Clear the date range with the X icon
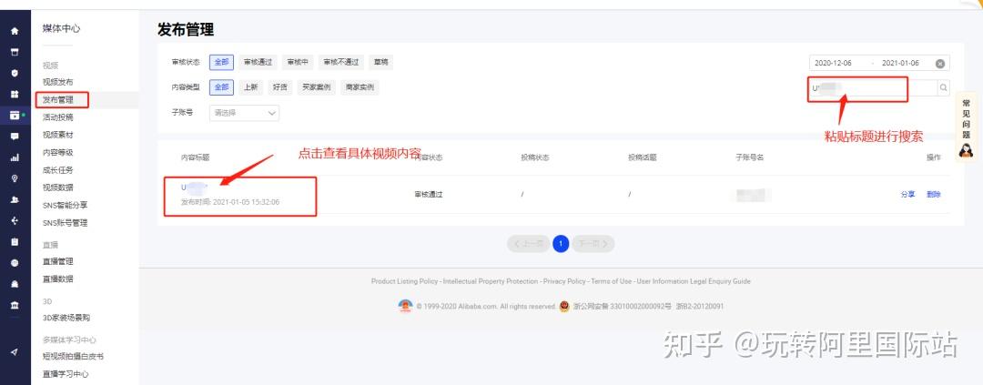 pyautogui.click(x=939, y=64)
